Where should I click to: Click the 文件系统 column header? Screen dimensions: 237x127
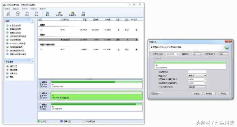point(65,20)
